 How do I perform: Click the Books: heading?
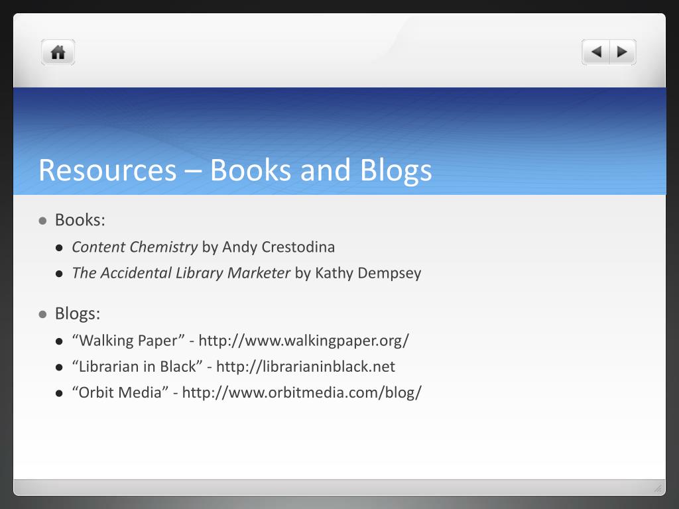[80, 220]
